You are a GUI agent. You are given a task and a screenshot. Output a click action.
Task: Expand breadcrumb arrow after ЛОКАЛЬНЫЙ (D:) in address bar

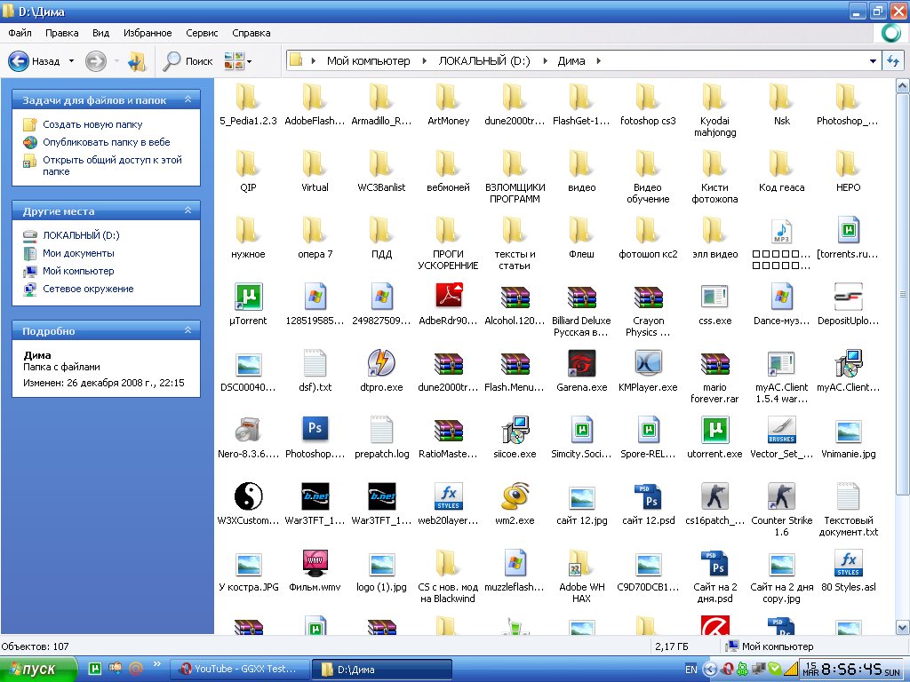545,61
